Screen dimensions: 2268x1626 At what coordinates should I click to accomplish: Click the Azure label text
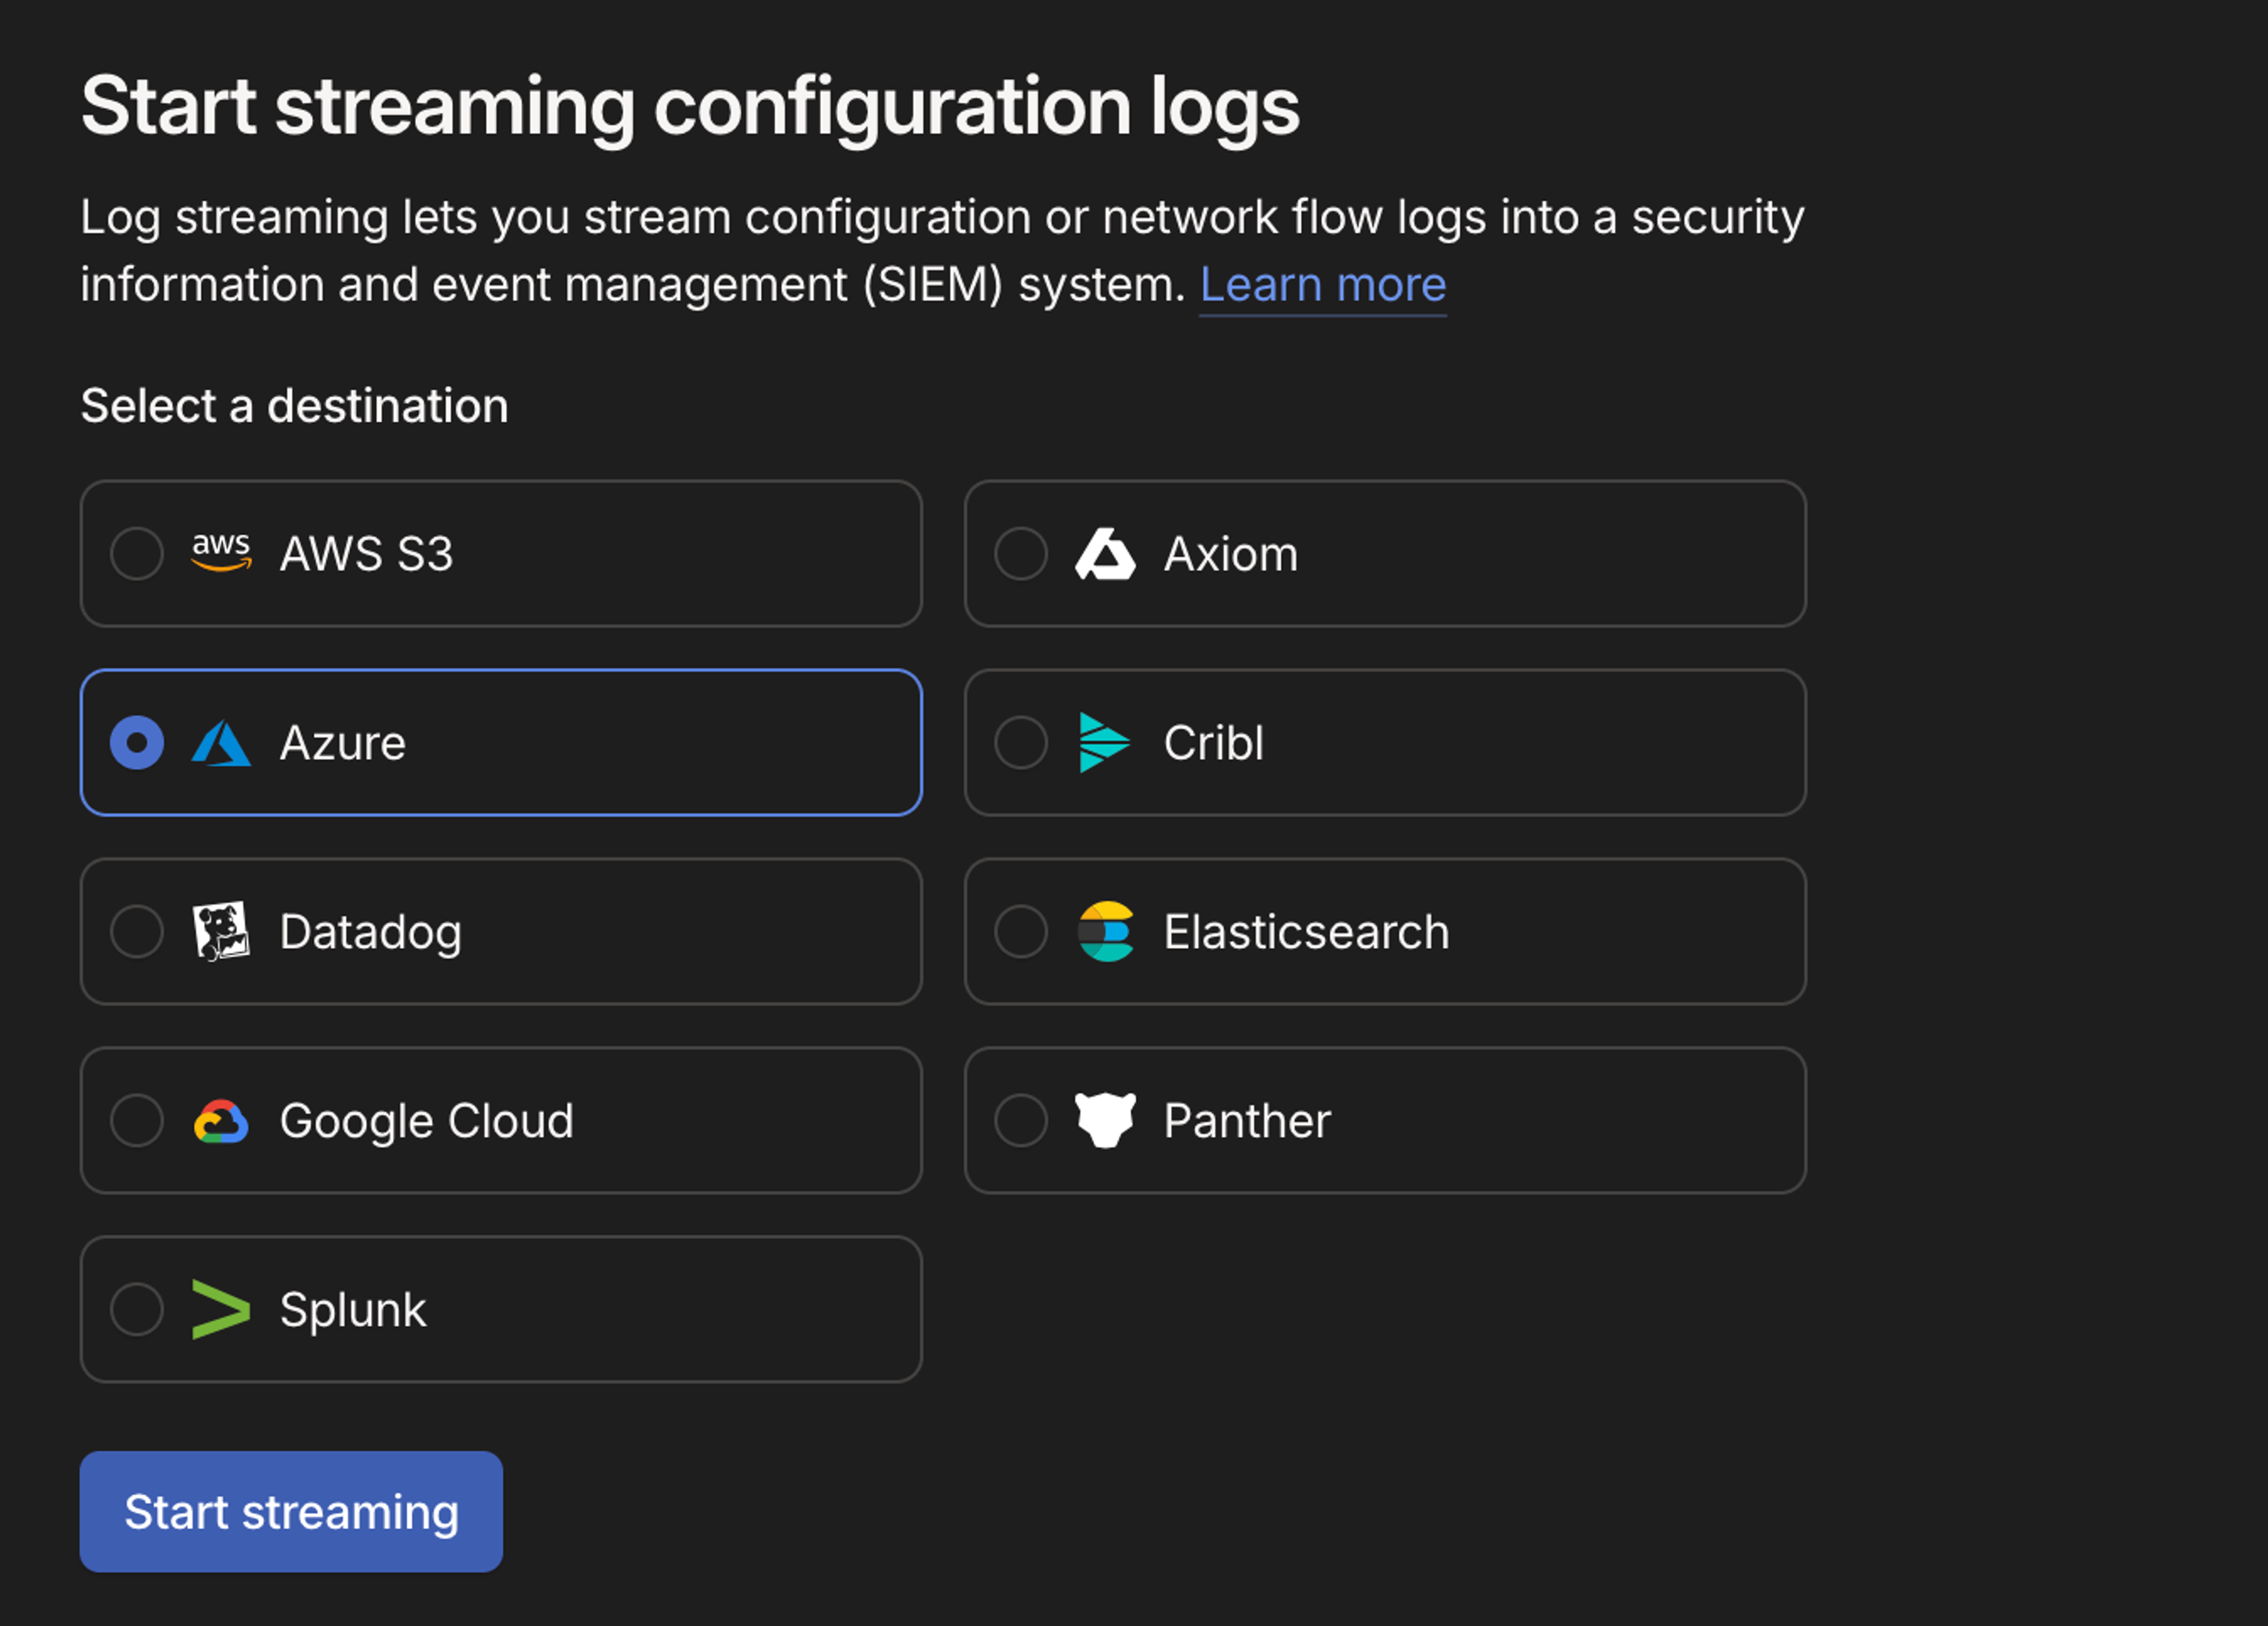343,743
